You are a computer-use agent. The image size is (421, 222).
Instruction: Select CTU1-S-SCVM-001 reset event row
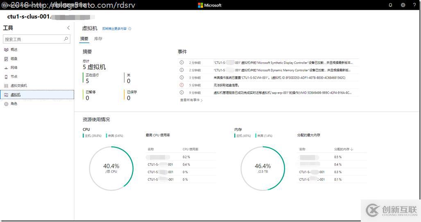click(x=268, y=77)
